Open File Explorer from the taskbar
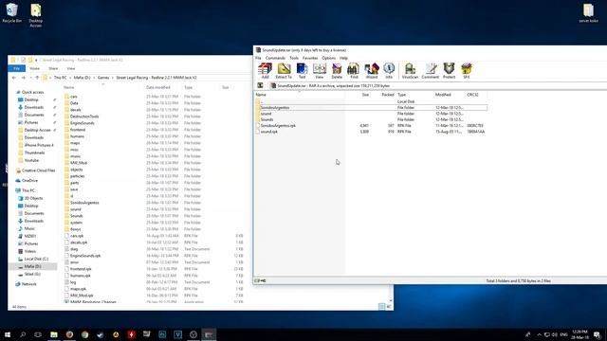The image size is (607, 341). pos(54,334)
